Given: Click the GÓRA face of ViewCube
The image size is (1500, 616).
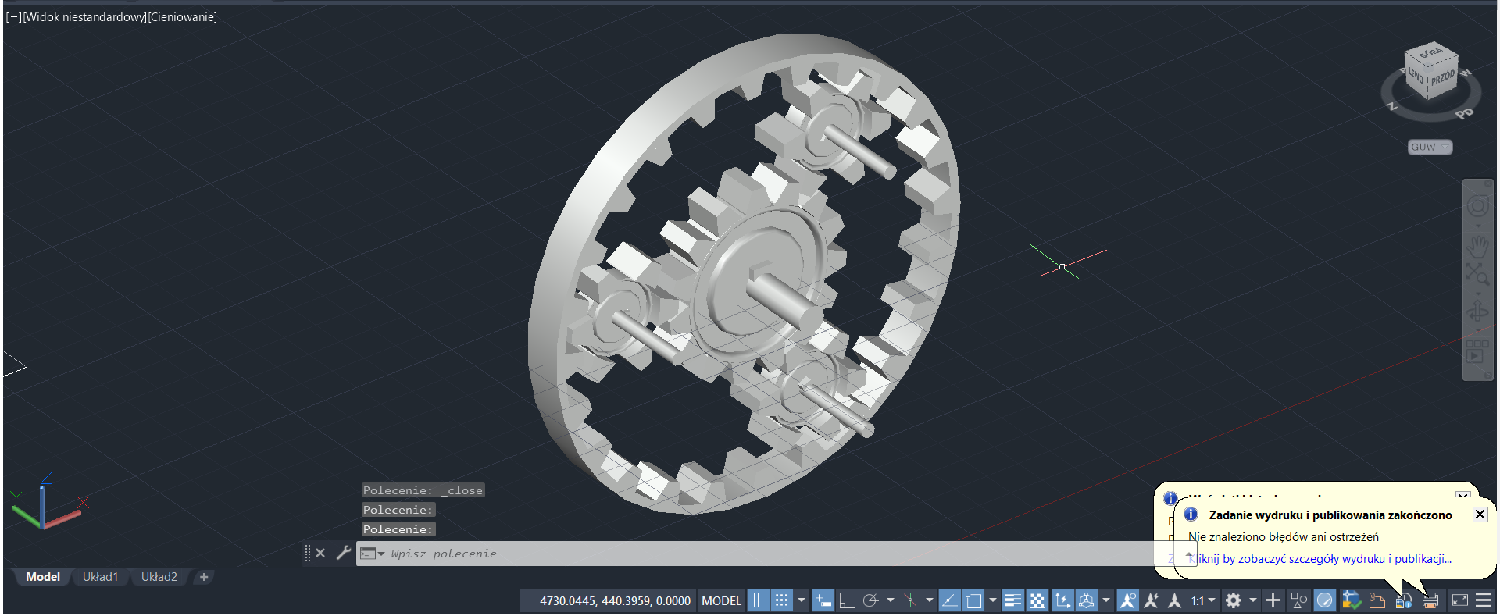Looking at the screenshot, I should click(x=1430, y=53).
